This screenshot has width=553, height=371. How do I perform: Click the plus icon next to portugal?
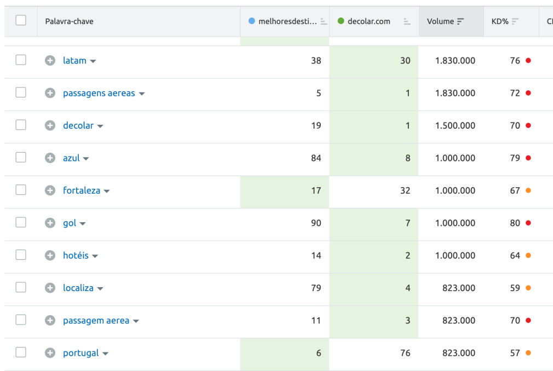coord(50,353)
